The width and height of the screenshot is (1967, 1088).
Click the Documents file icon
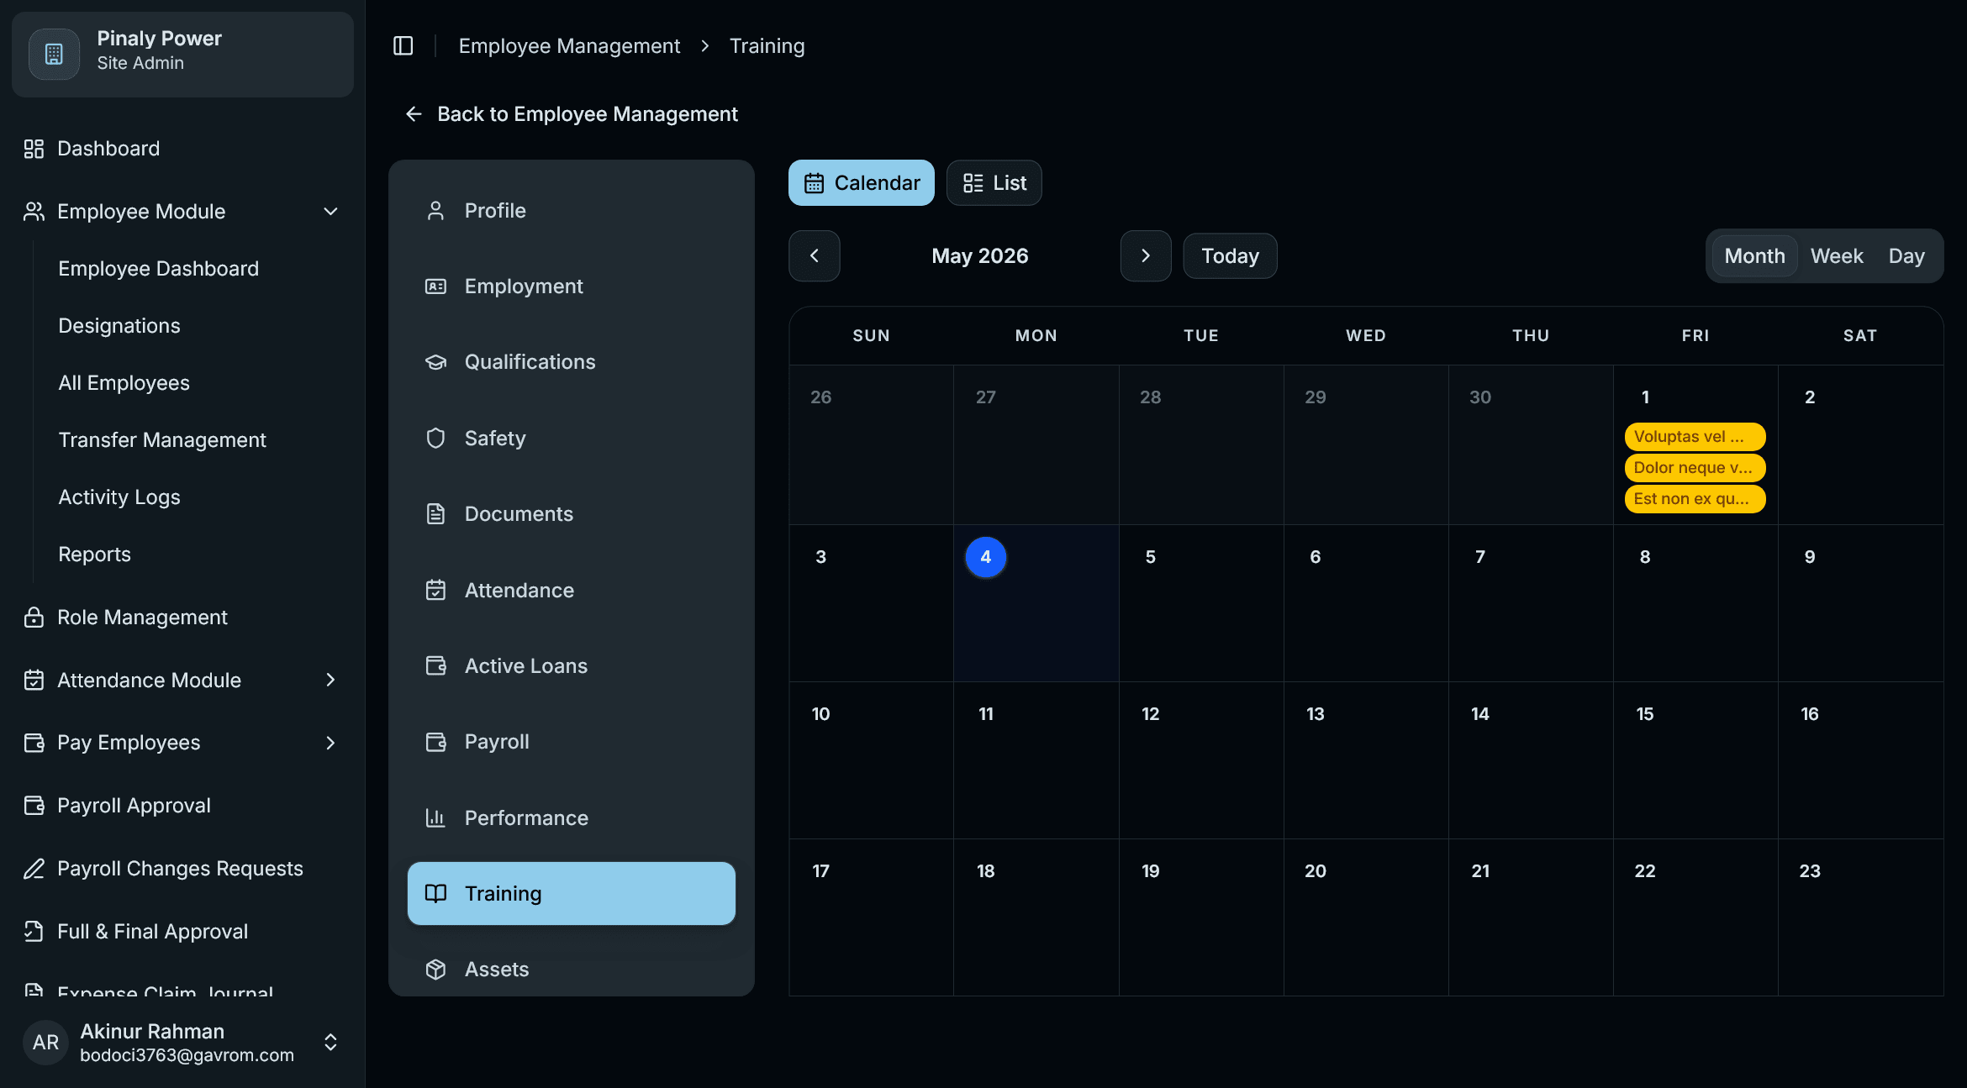coord(435,514)
